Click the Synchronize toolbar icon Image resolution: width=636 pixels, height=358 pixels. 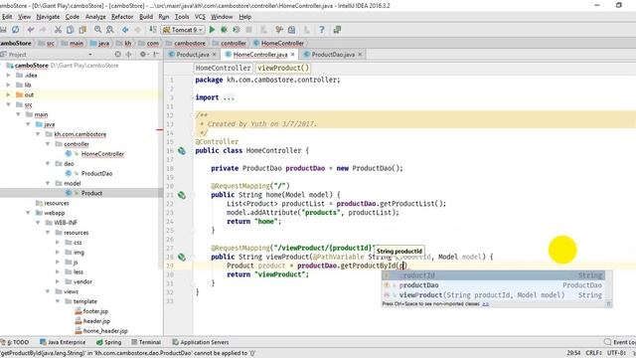[16, 30]
